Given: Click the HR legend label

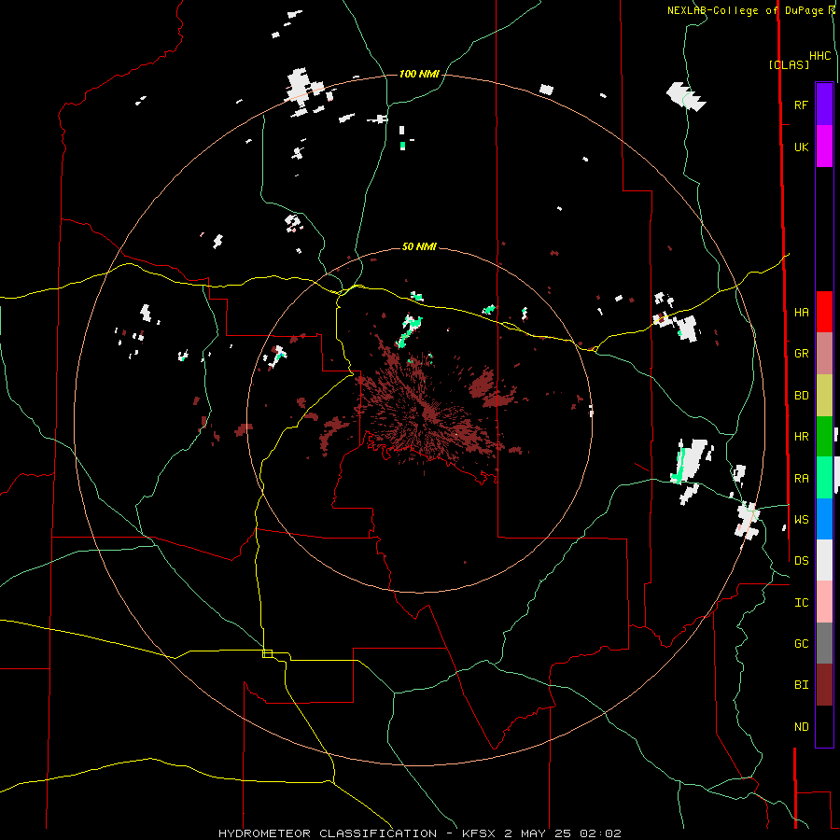Looking at the screenshot, I should [801, 437].
